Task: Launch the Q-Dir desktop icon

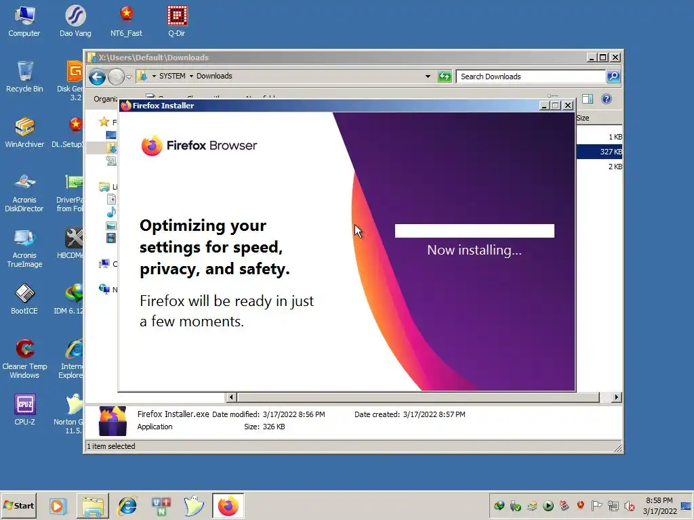Action: tap(177, 21)
